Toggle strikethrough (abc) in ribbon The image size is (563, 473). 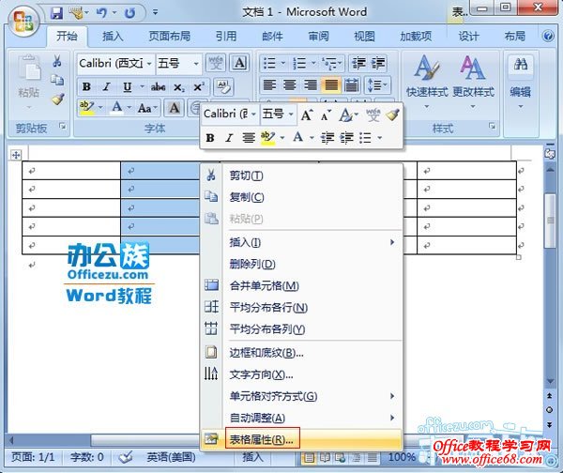click(x=158, y=86)
